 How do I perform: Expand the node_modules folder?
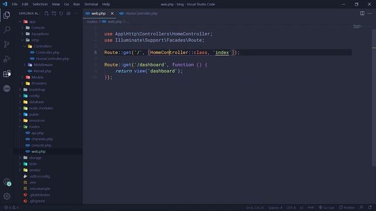pyautogui.click(x=48, y=108)
